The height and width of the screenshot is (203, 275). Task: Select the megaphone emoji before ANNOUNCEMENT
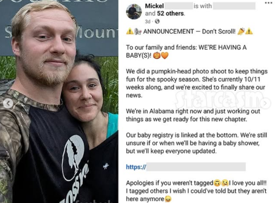[138, 32]
